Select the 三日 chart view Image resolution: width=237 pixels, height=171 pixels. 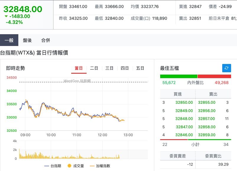(x=109, y=68)
